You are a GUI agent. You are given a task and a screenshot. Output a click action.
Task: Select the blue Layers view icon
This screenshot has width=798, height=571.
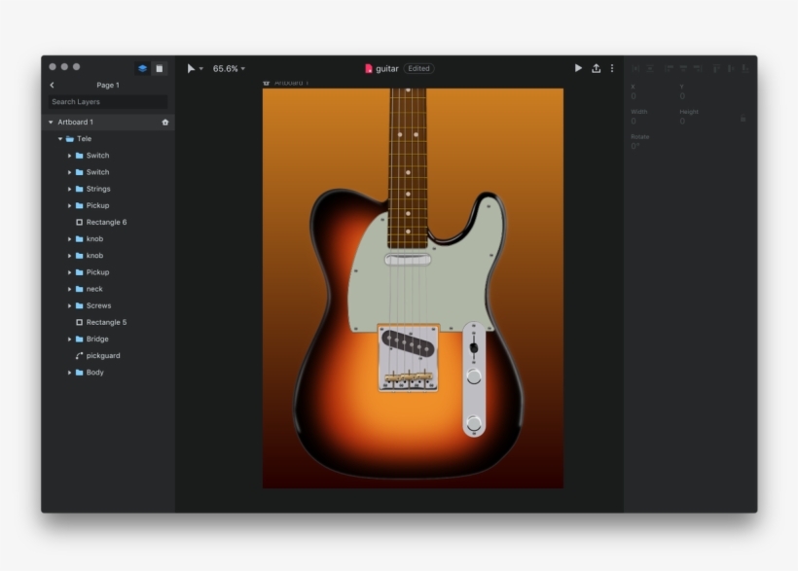pos(142,68)
